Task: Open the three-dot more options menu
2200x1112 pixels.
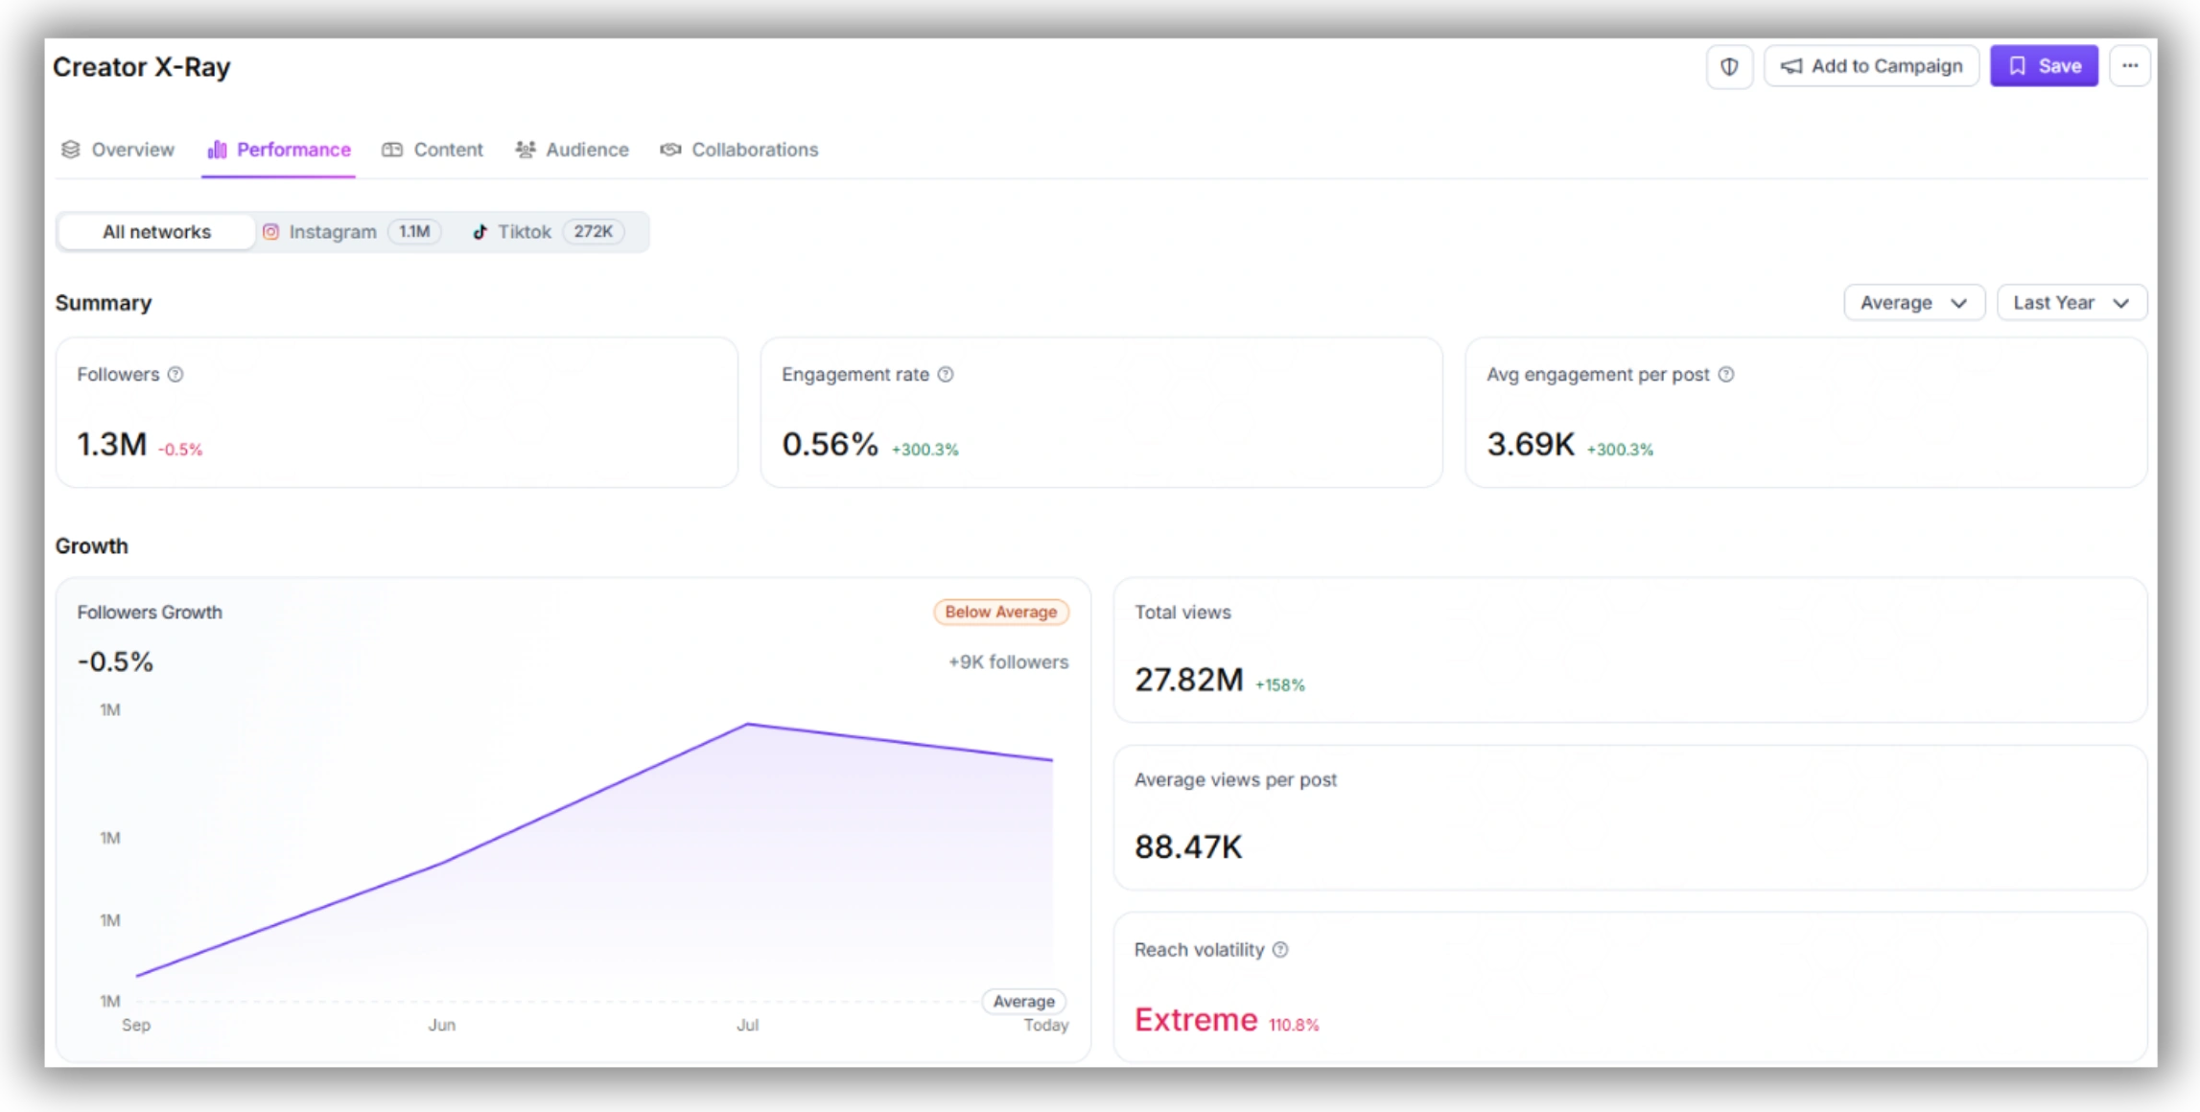Action: [2130, 66]
